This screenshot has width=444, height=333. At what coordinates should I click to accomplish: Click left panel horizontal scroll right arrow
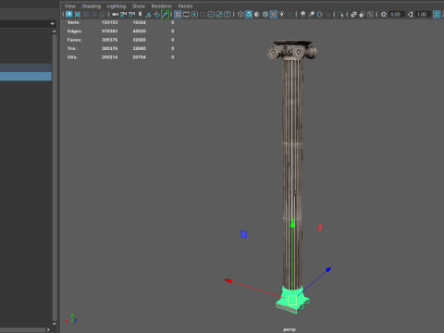point(48,329)
